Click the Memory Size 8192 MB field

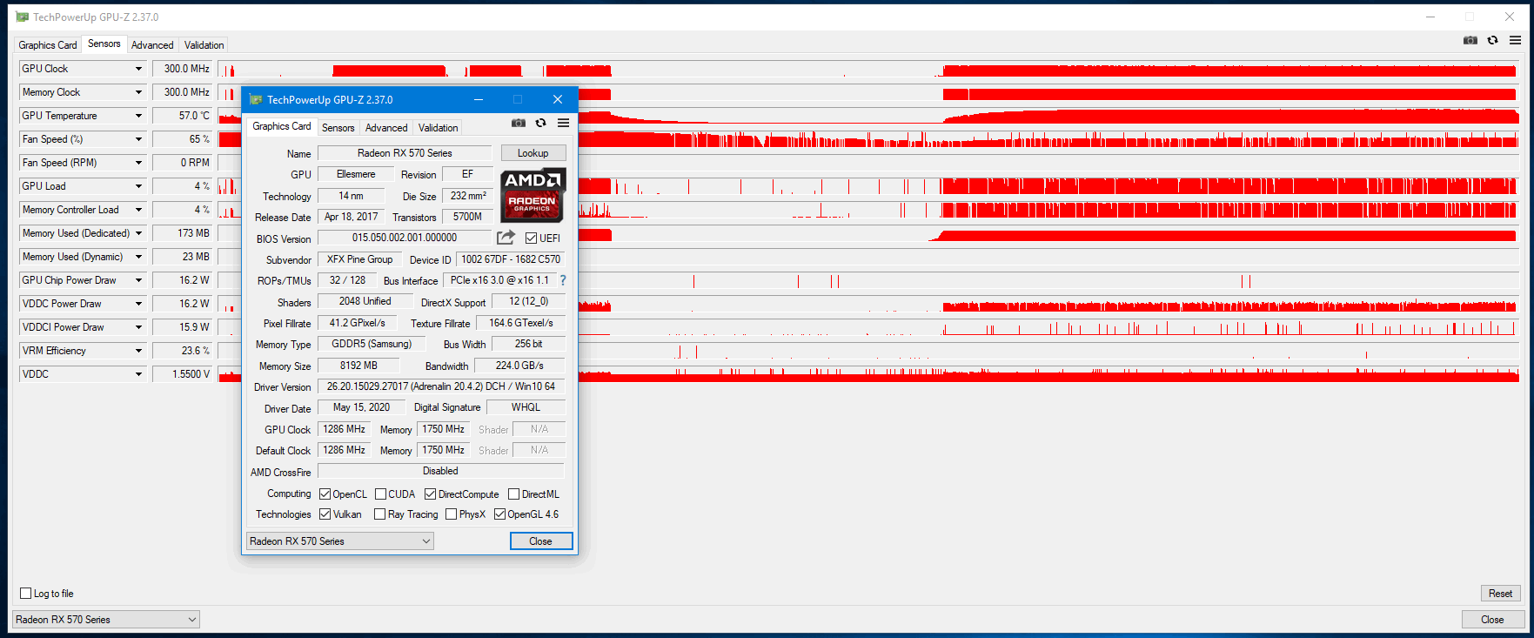click(358, 366)
